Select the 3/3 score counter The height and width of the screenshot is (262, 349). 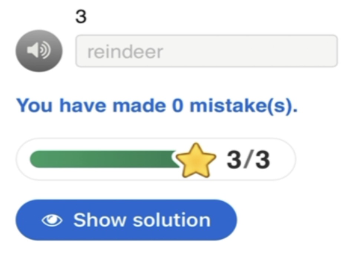(248, 160)
